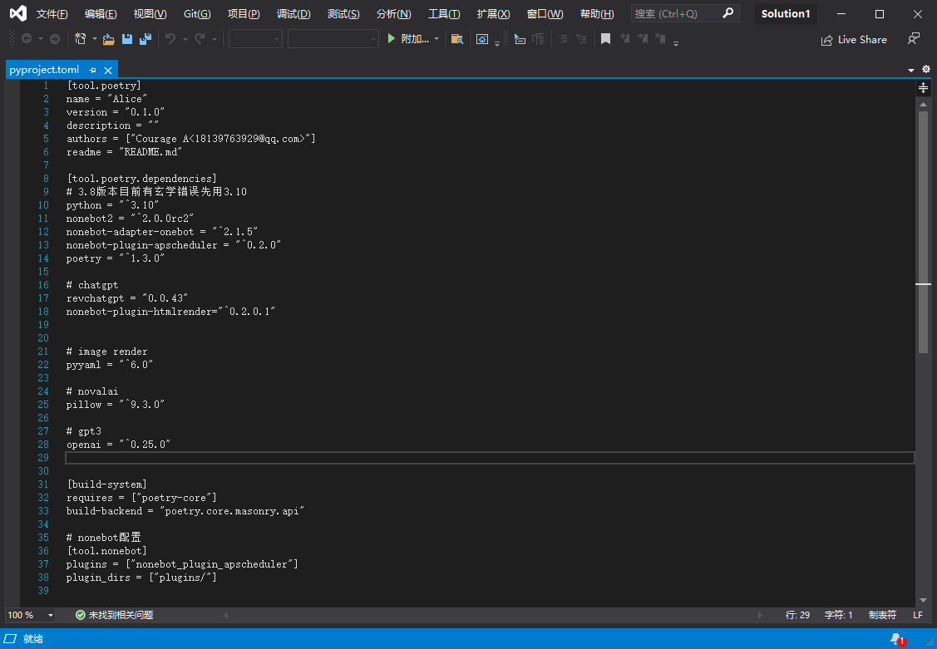Open the Git(G) menu
Viewport: 937px width, 649px height.
[196, 14]
